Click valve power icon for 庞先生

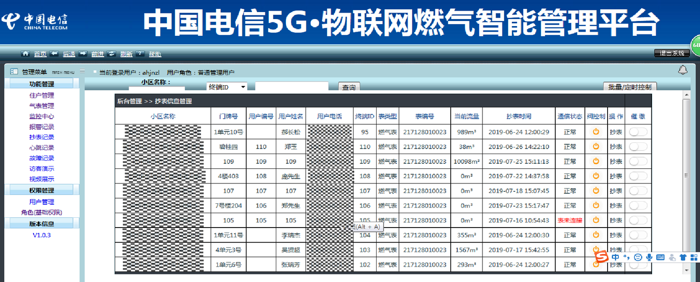(596, 176)
